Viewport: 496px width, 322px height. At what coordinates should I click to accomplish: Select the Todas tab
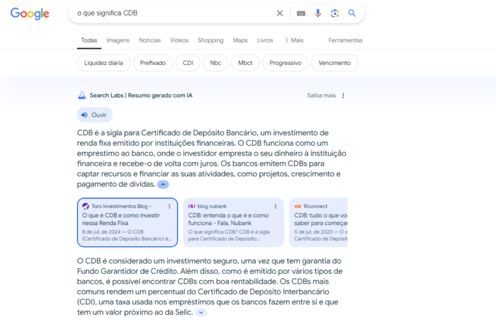(x=89, y=40)
